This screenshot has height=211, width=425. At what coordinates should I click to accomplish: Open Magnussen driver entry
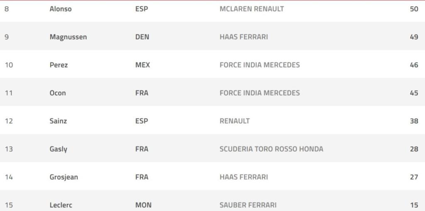coord(68,37)
